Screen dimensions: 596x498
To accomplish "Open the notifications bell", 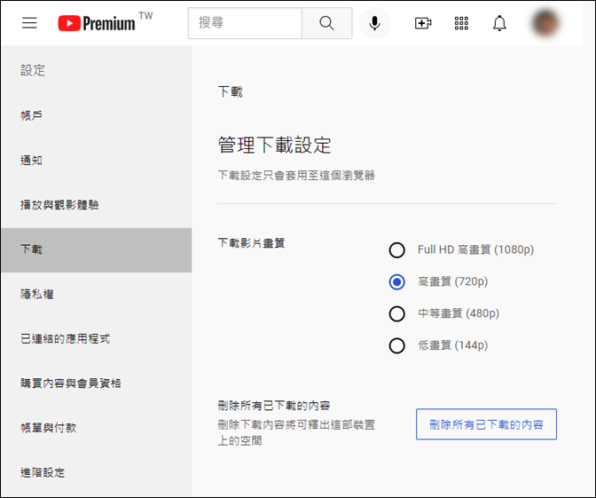I will [x=499, y=23].
